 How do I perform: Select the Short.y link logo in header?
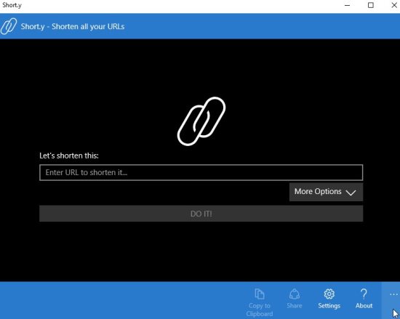9,26
